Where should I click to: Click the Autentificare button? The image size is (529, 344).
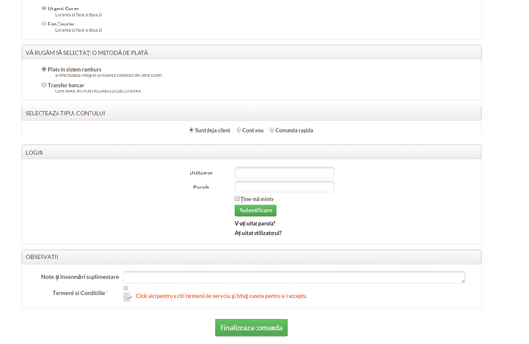point(256,210)
